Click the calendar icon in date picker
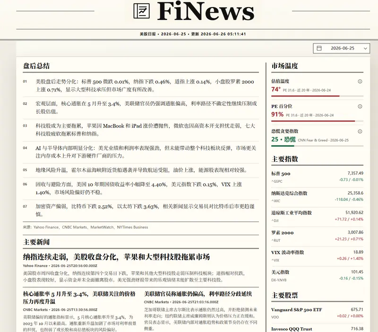The image size is (378, 332). coord(319,48)
